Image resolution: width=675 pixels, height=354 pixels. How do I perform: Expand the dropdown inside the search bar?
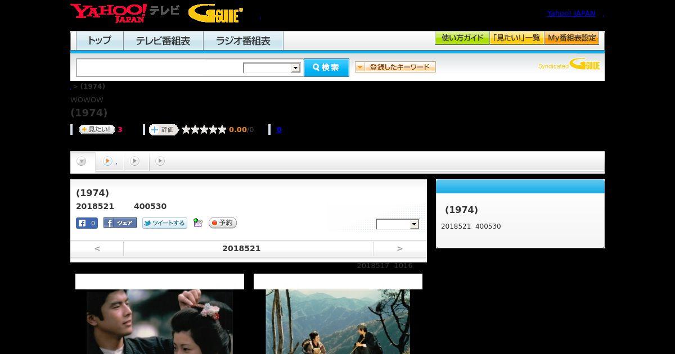pyautogui.click(x=272, y=68)
